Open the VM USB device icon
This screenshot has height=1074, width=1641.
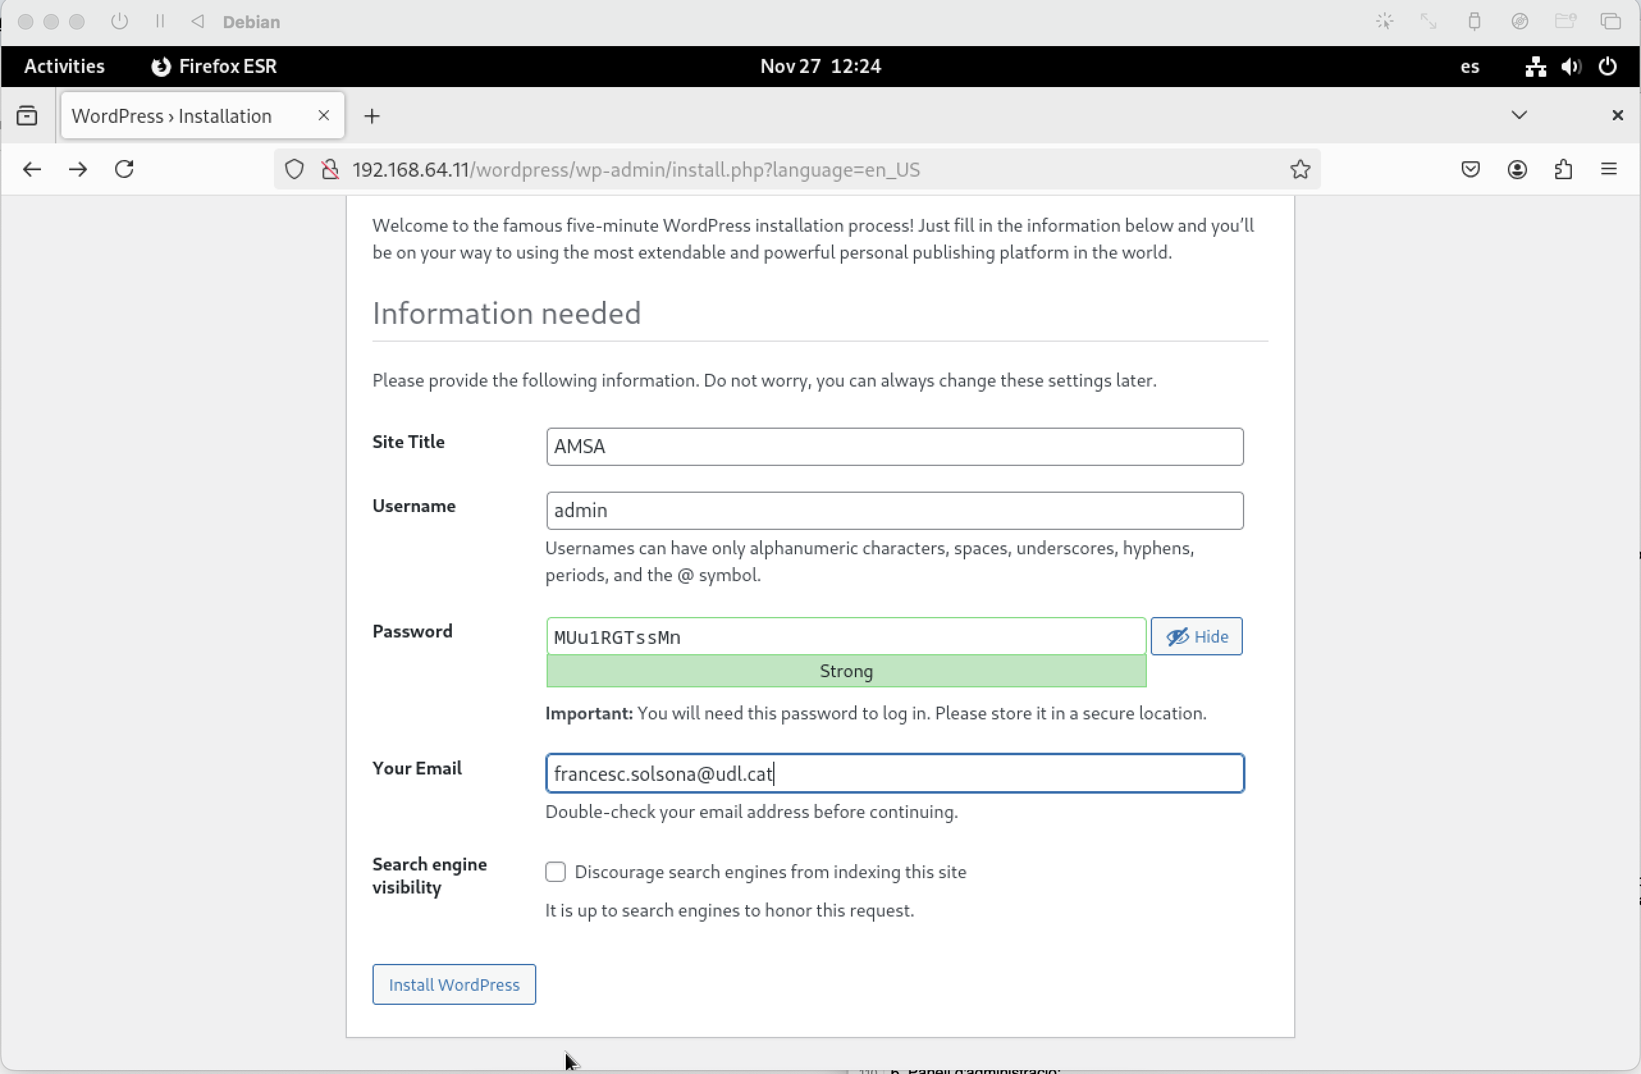(1474, 21)
